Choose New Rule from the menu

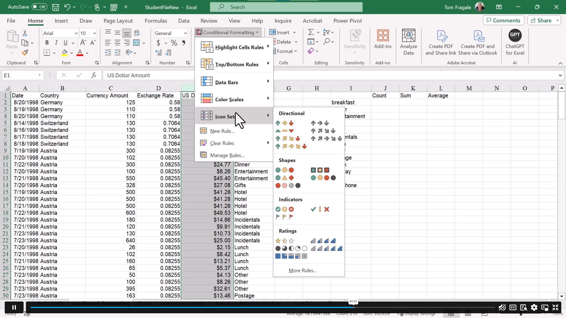click(221, 131)
